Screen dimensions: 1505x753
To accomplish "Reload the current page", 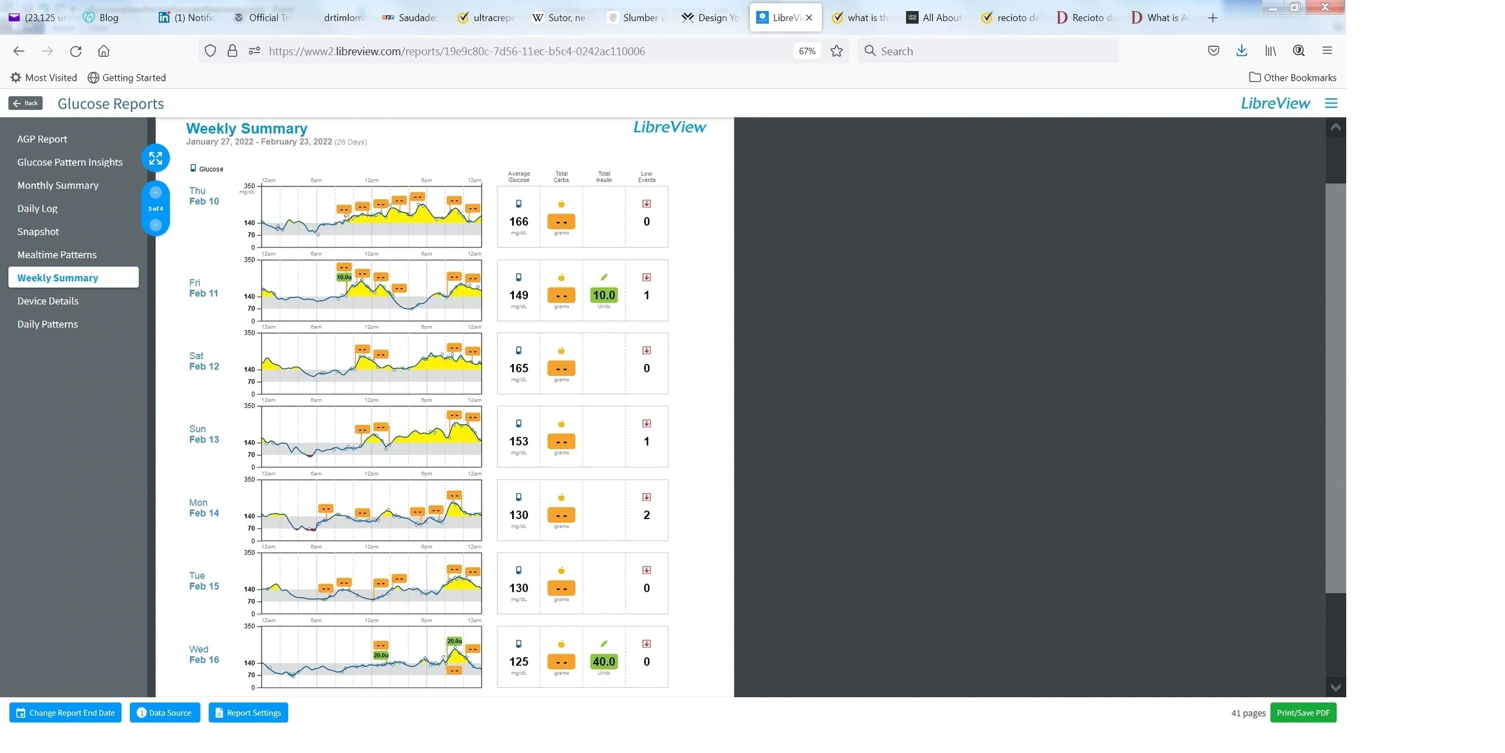I will [x=76, y=51].
